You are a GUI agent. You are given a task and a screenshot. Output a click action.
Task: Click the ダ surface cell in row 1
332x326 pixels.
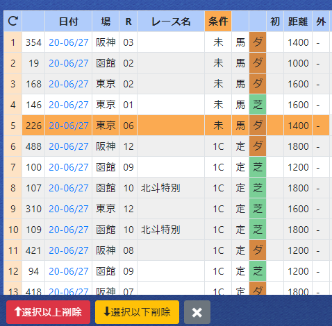point(258,42)
